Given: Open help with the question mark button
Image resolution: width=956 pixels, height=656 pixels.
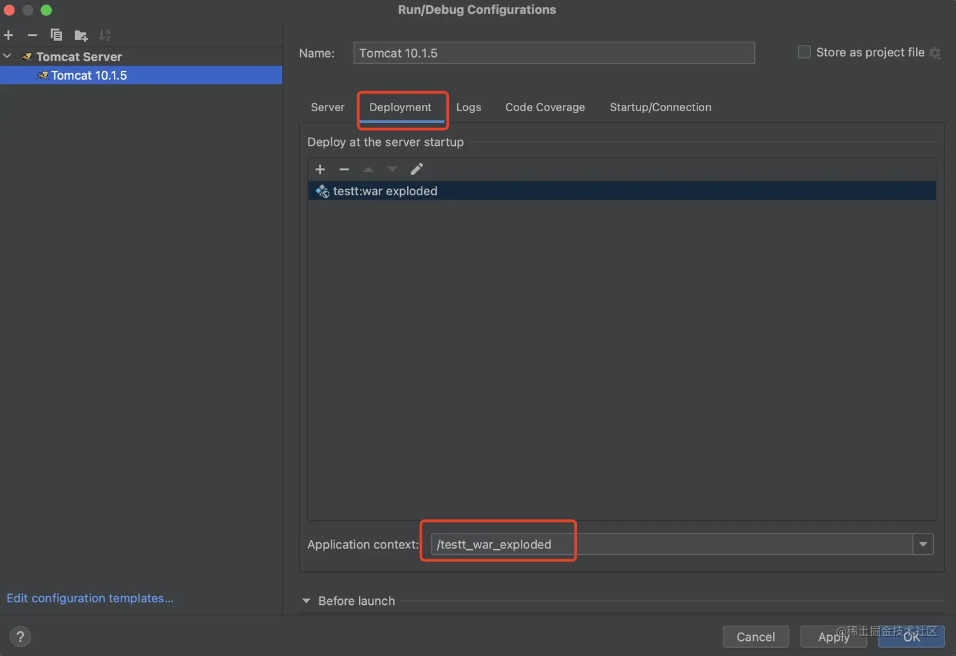Looking at the screenshot, I should (20, 636).
